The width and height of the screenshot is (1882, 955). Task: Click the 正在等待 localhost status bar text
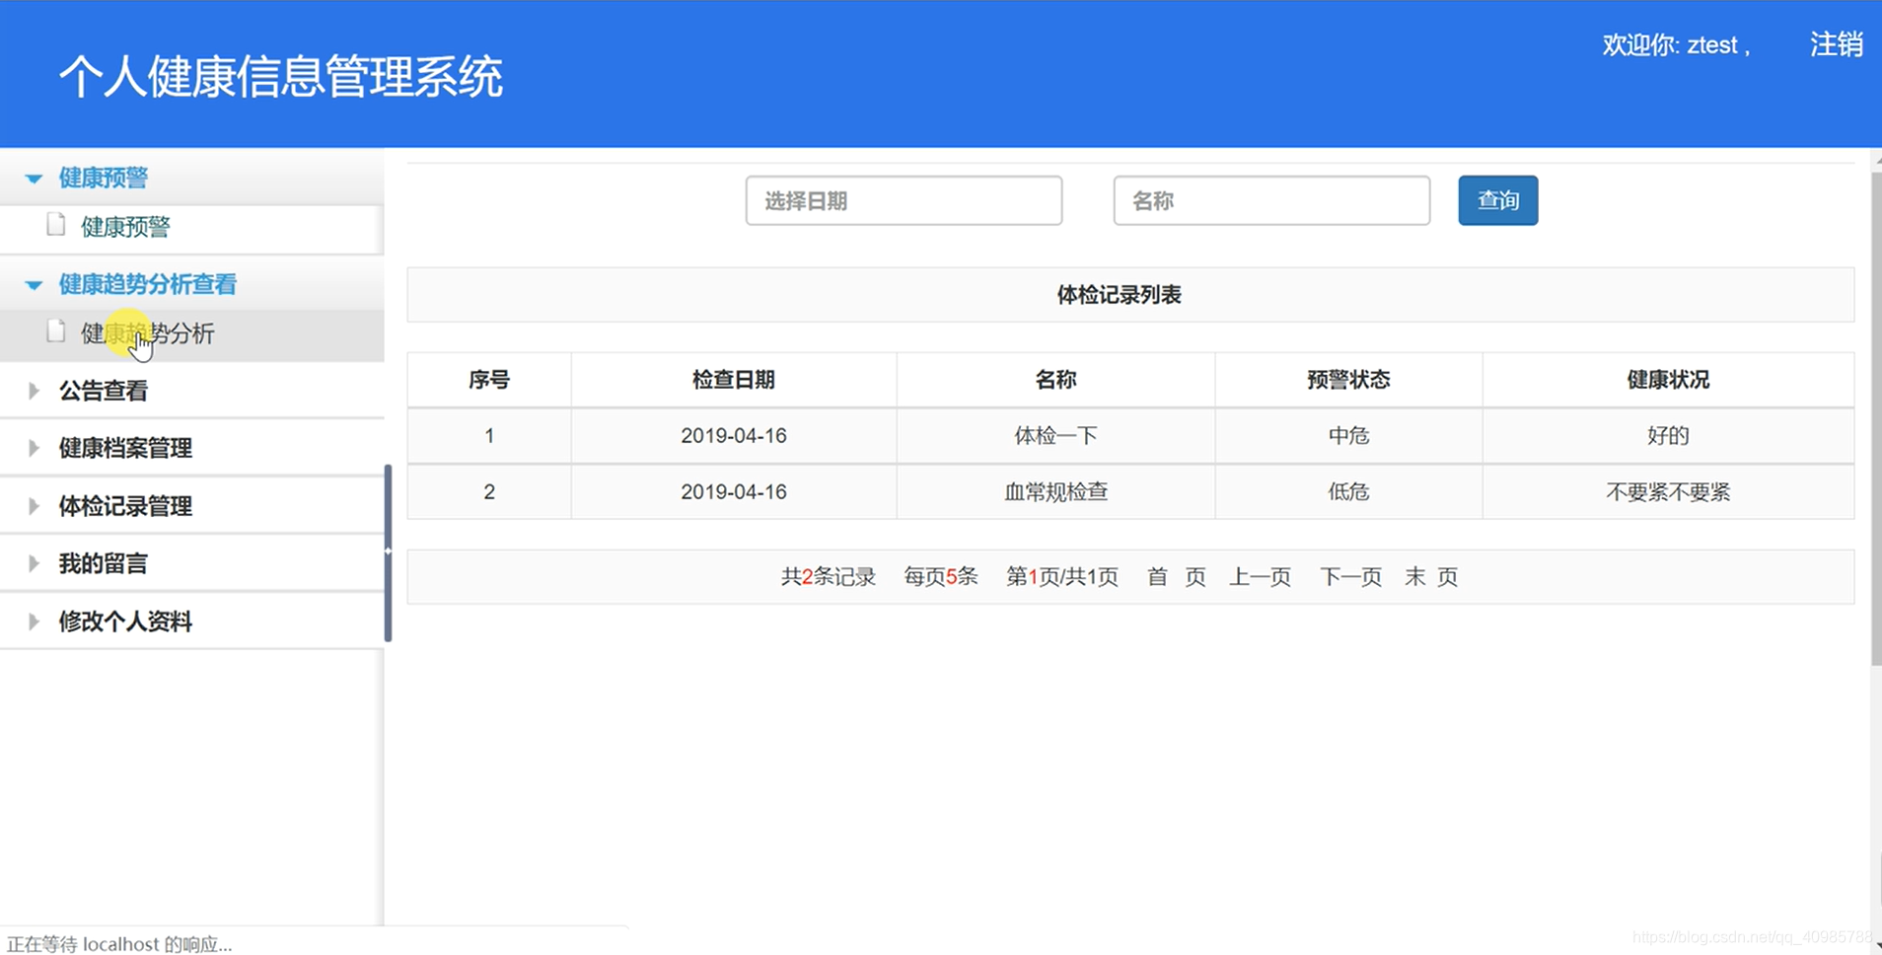119,944
